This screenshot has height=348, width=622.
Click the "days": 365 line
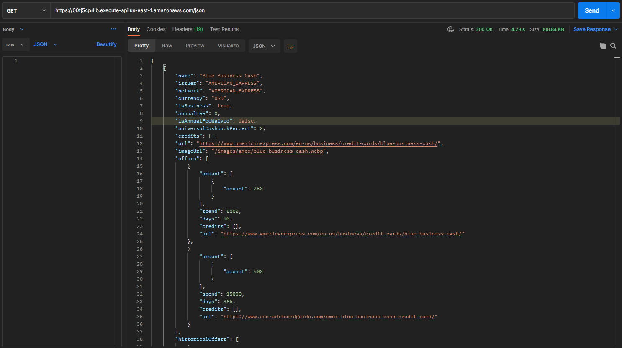(217, 302)
